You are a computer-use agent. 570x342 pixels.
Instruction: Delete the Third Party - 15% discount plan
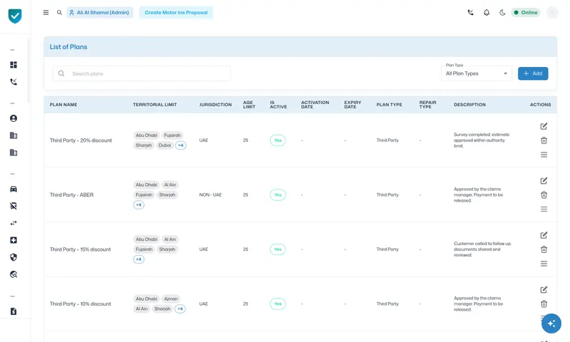point(544,249)
